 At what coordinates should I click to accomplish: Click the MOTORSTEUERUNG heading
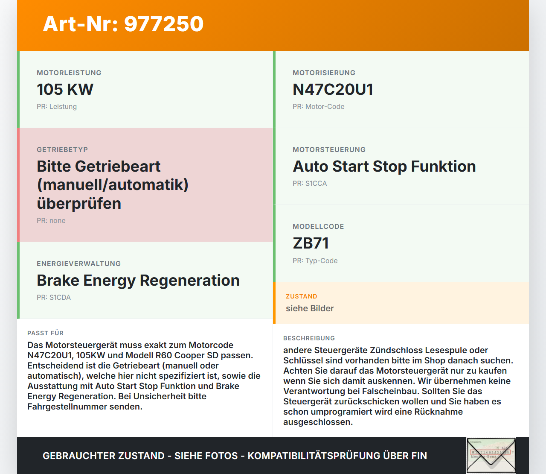coord(329,150)
